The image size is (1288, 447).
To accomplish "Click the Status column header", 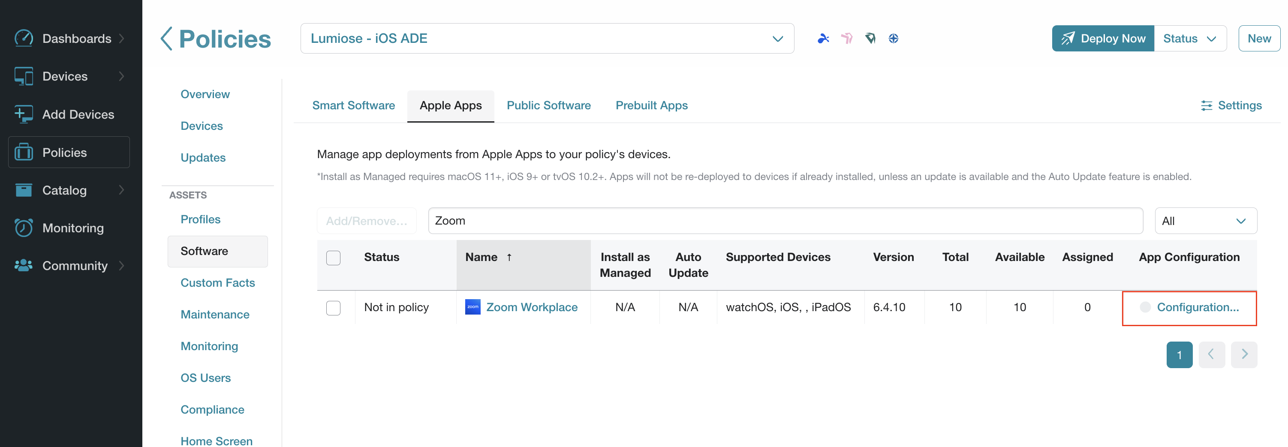I will click(382, 257).
